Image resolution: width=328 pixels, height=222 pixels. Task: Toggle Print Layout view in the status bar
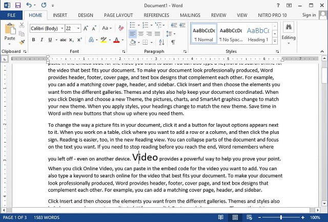[235, 217]
